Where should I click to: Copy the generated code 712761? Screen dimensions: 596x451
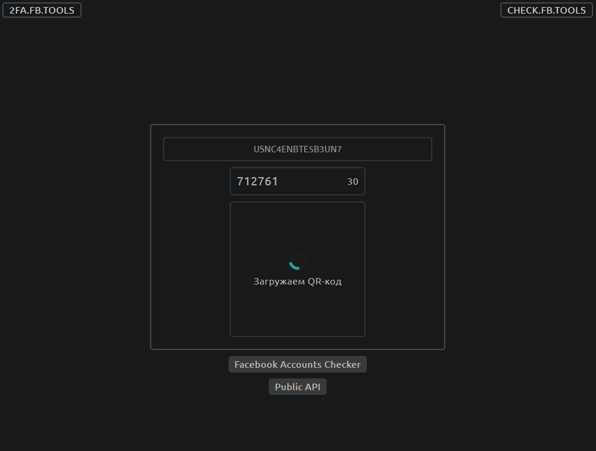(x=258, y=181)
